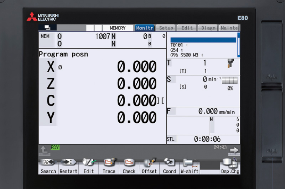Select the X axis position value

pos(137,67)
